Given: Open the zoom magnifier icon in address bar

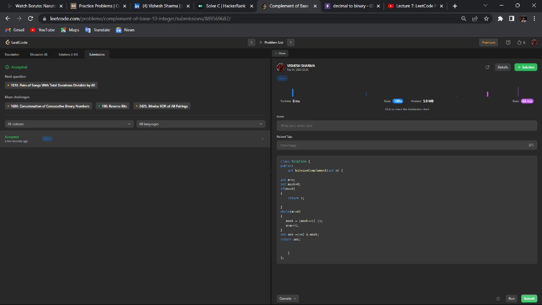Looking at the screenshot, I should 464,19.
